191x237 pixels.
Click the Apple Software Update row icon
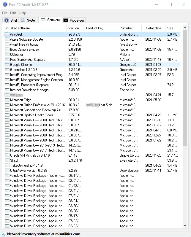pos(7,39)
